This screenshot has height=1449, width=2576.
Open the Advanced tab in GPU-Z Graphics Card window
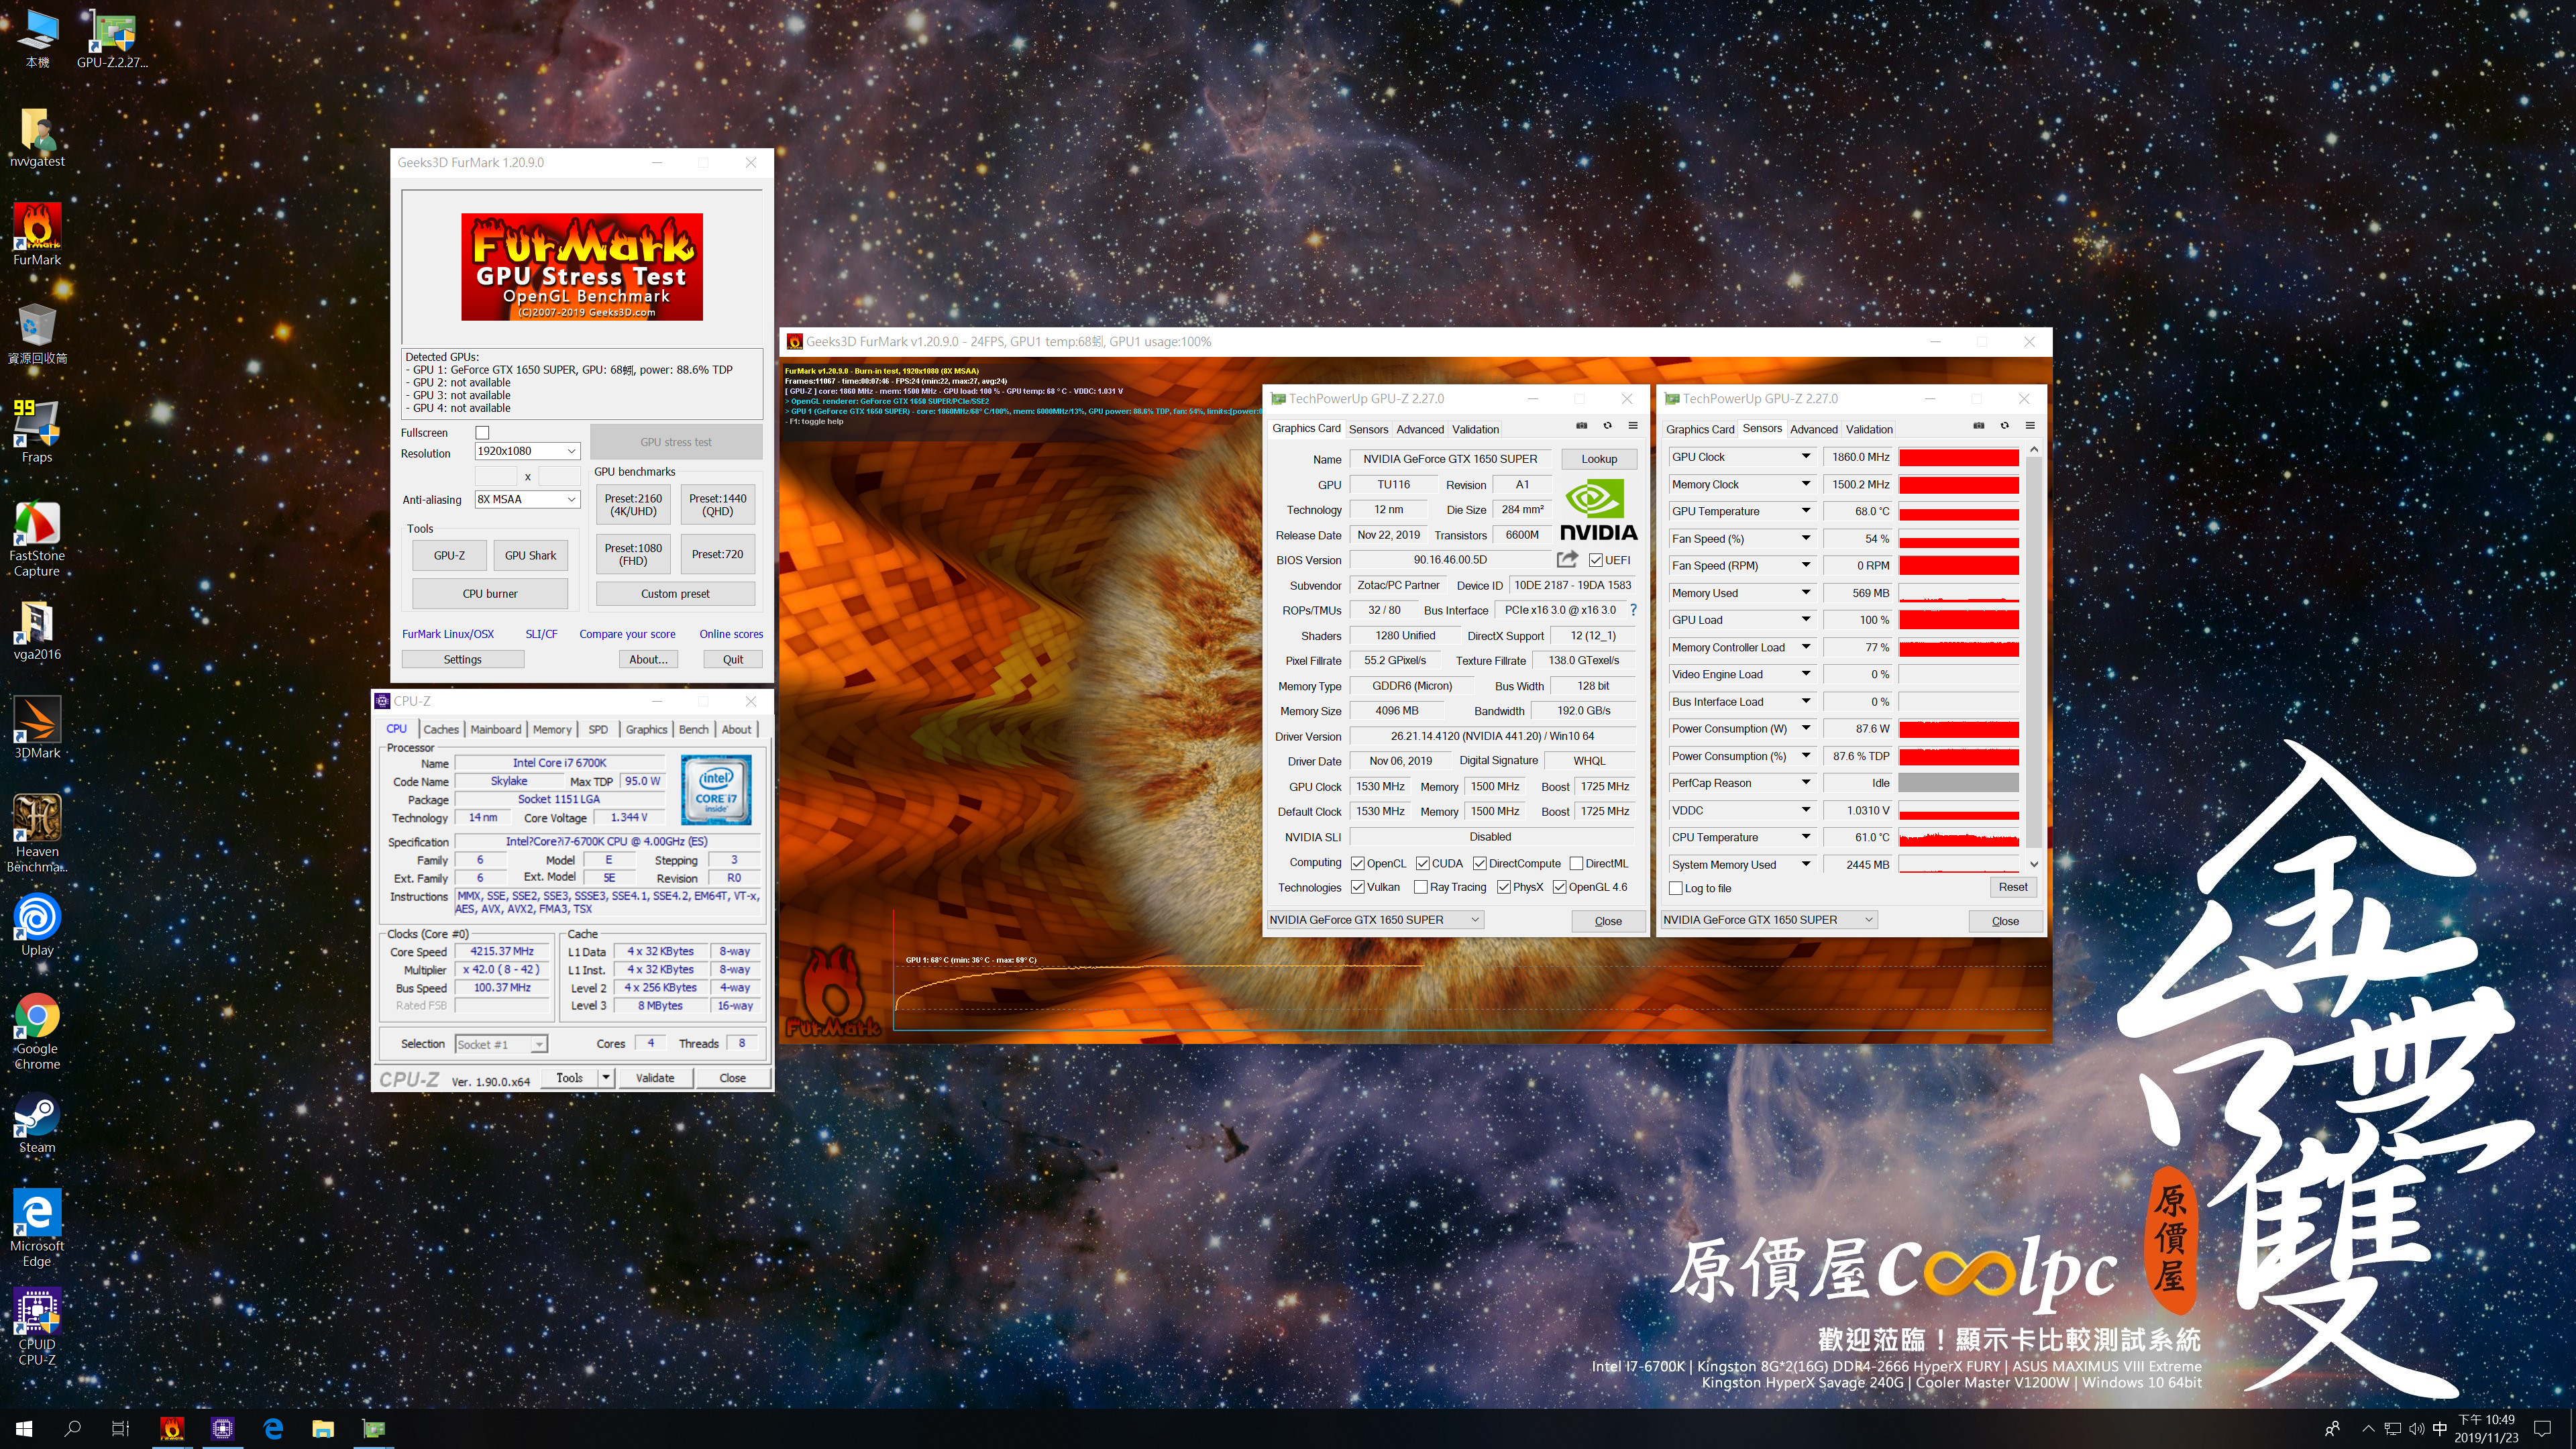[x=1420, y=429]
